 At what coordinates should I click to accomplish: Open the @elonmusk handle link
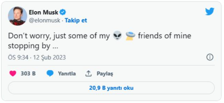[x=45, y=21]
